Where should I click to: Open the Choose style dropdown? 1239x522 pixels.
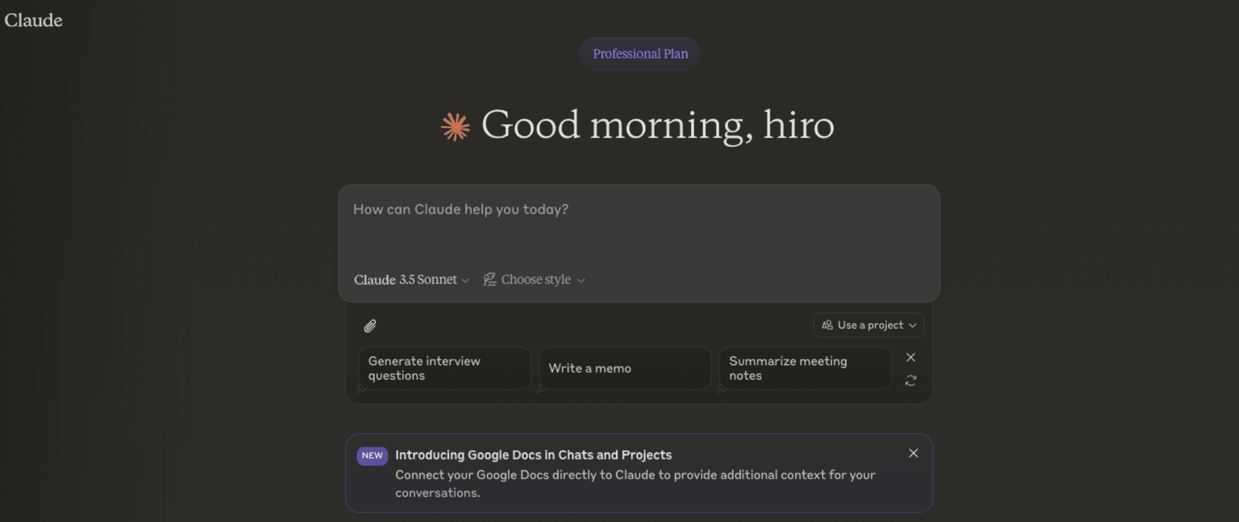[534, 280]
